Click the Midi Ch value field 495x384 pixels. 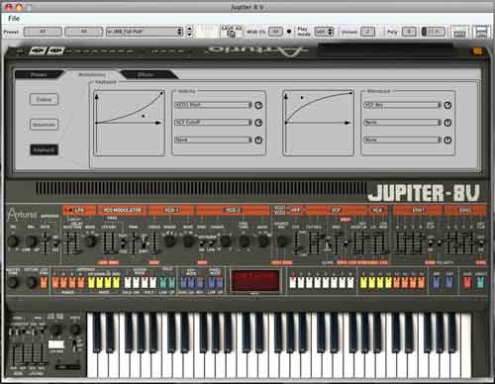[275, 32]
